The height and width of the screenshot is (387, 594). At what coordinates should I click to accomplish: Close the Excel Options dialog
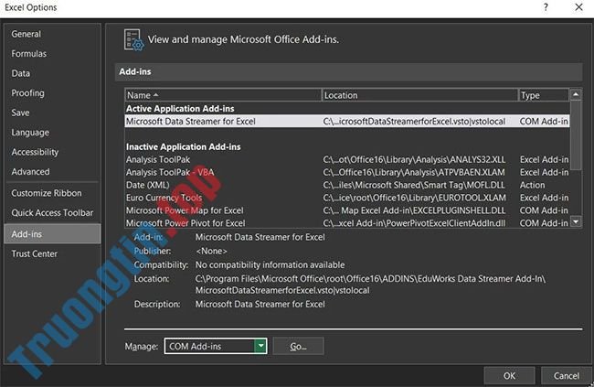[x=578, y=7]
